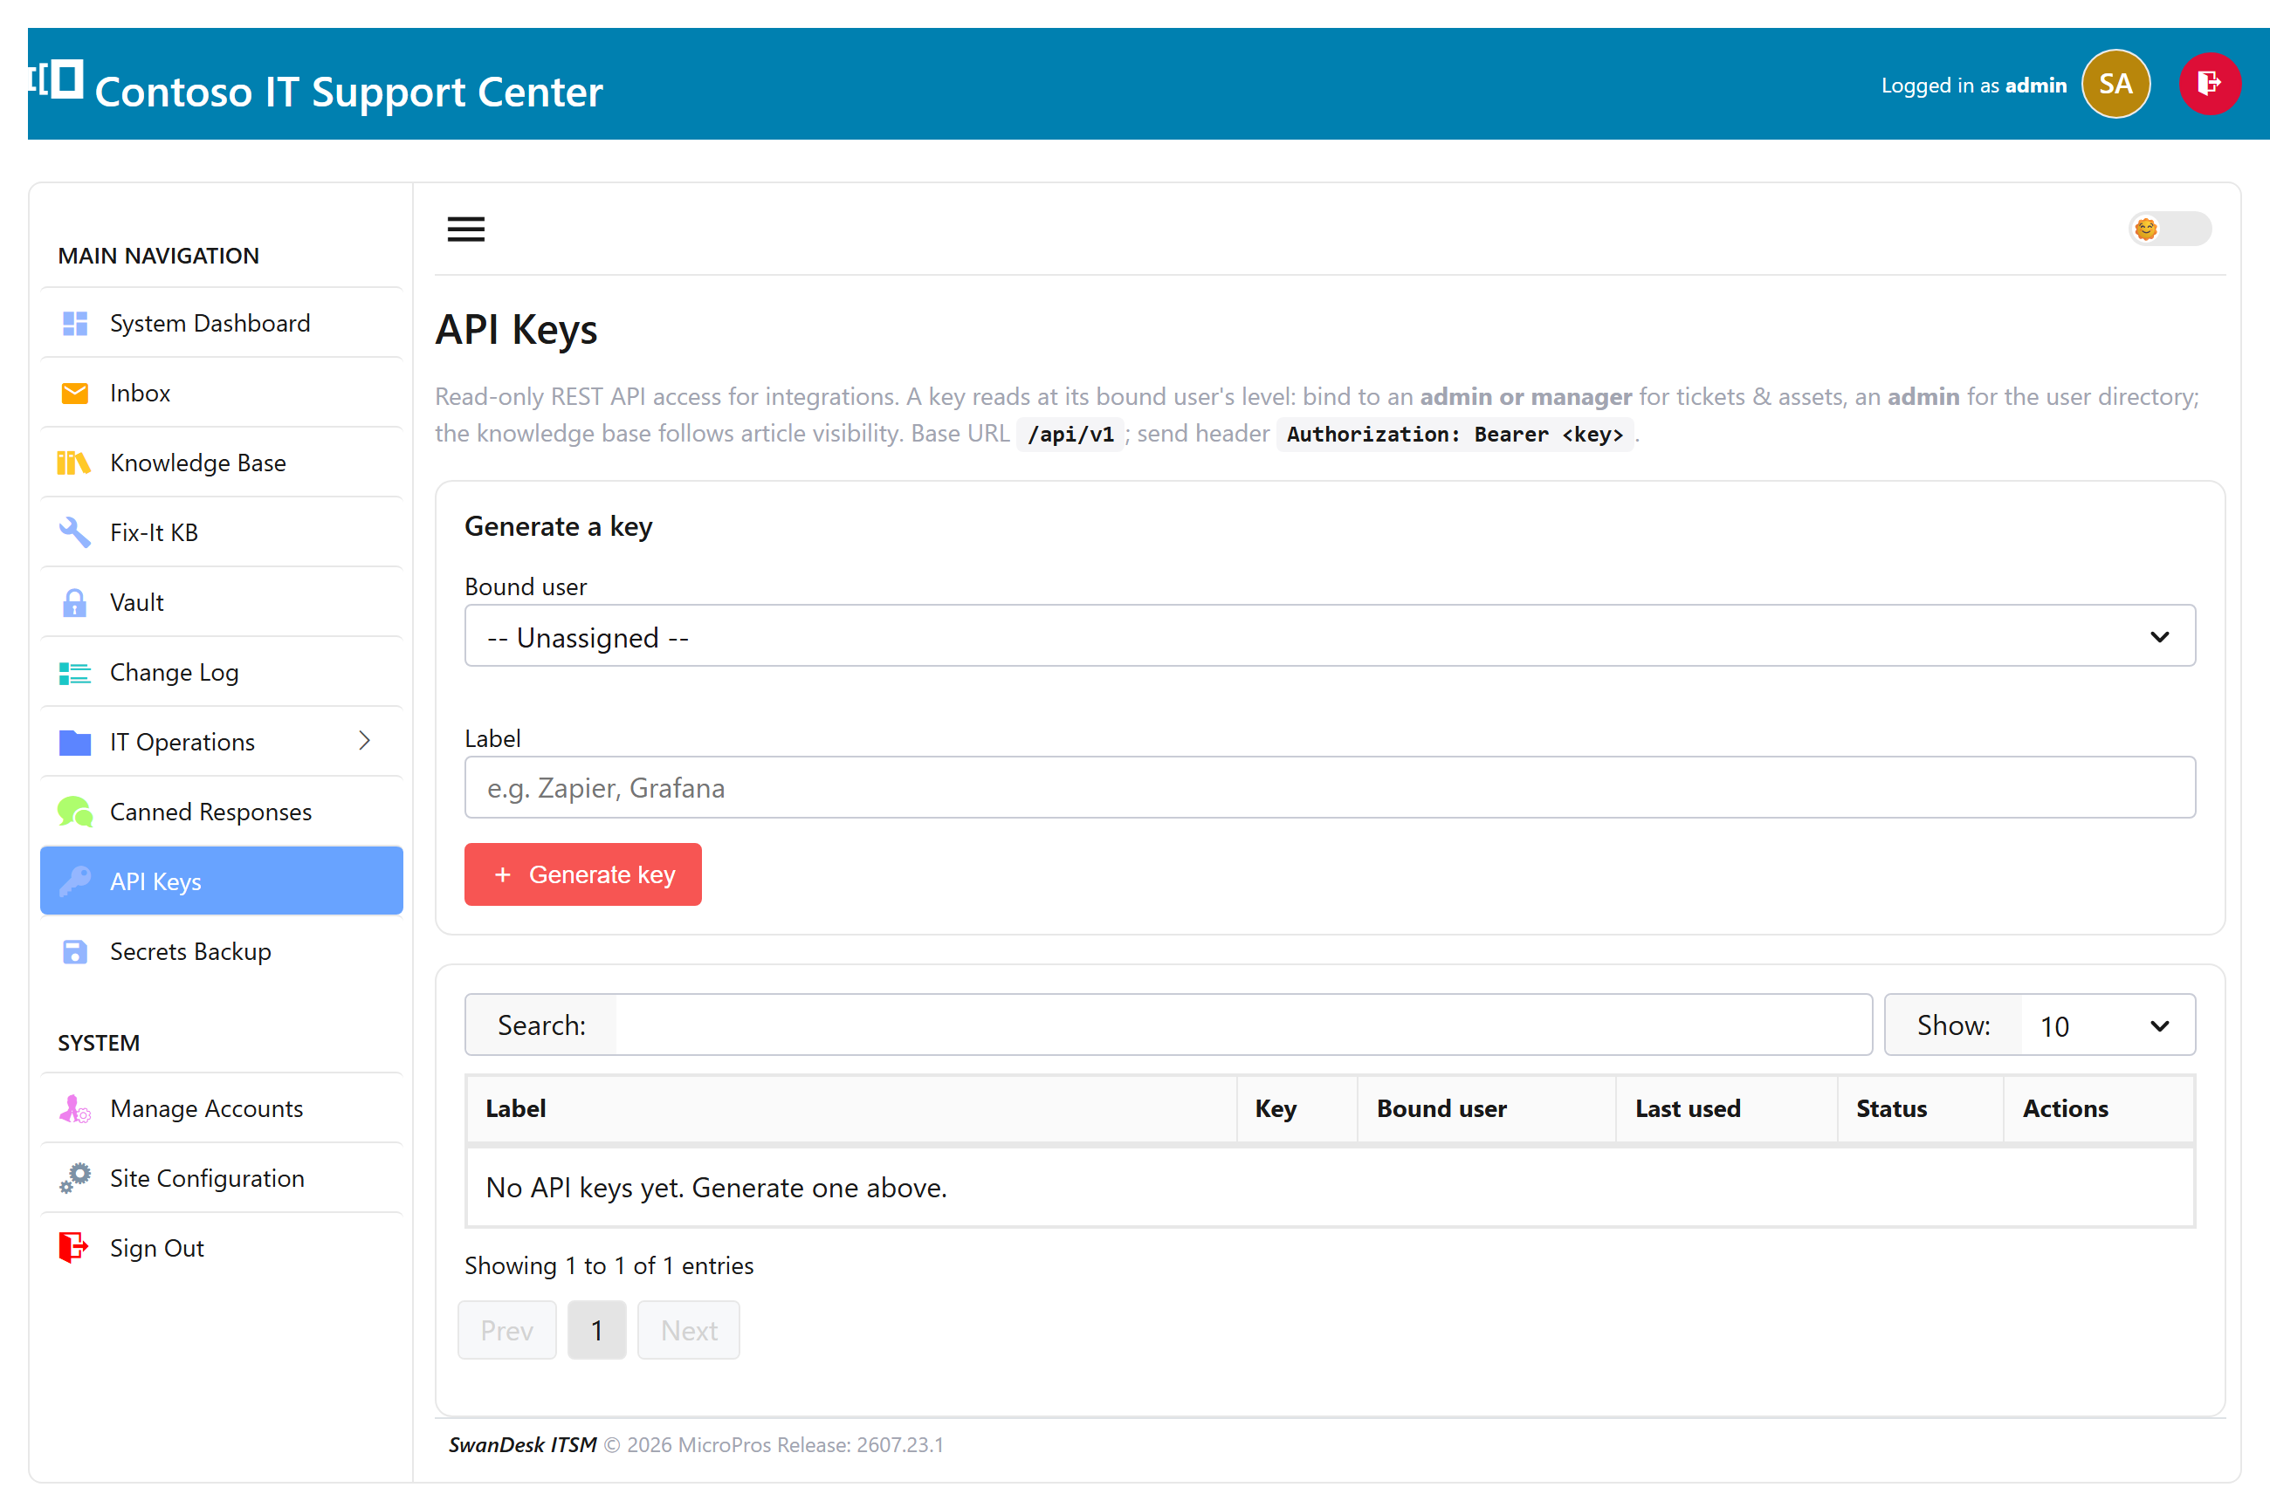Click the '/api/v1' code snippet
The width and height of the screenshot is (2270, 1501).
[x=1070, y=435]
